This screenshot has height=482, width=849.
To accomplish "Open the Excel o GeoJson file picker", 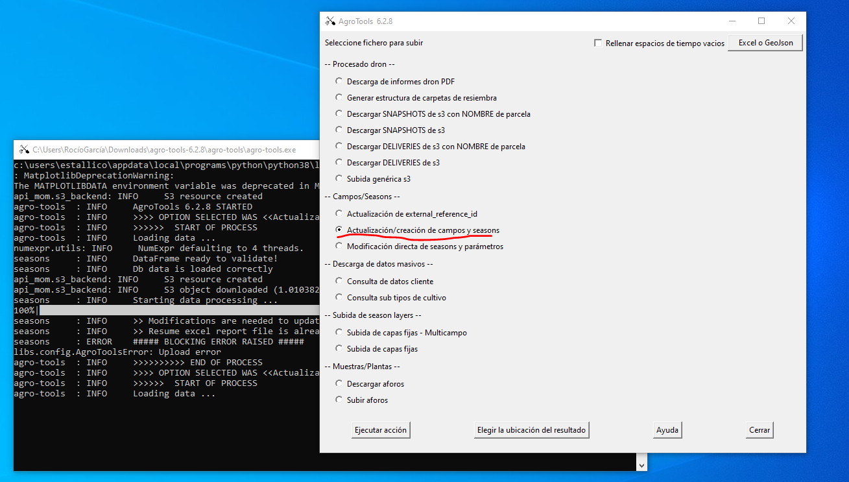I will [765, 43].
